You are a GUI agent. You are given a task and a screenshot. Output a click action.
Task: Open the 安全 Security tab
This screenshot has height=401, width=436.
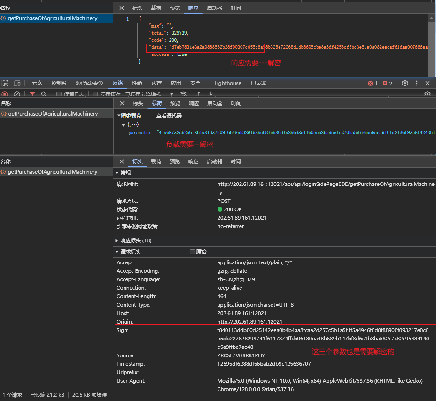tap(195, 83)
